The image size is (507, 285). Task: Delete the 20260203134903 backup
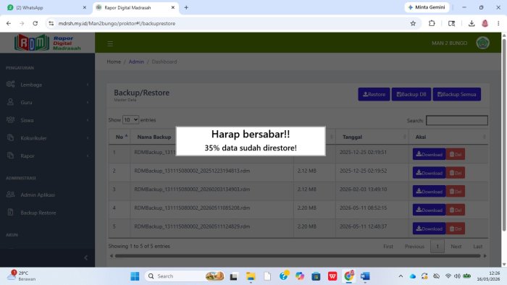coord(456,192)
